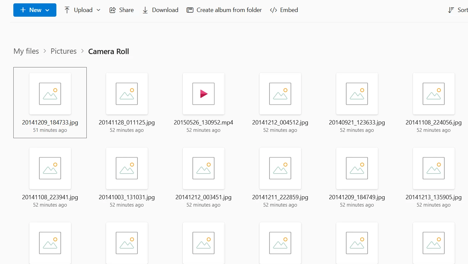This screenshot has height=264, width=468.
Task: Select image icon of 20141108_224056.jpg
Action: (x=434, y=94)
